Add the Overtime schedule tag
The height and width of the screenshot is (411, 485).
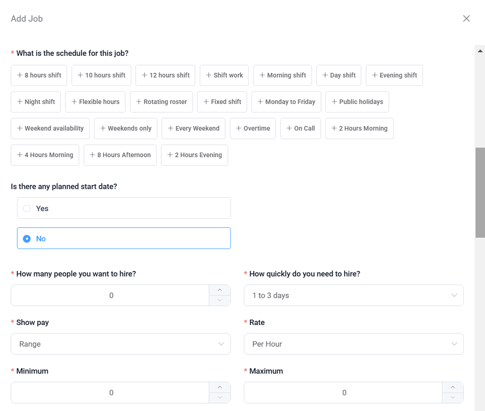[253, 128]
